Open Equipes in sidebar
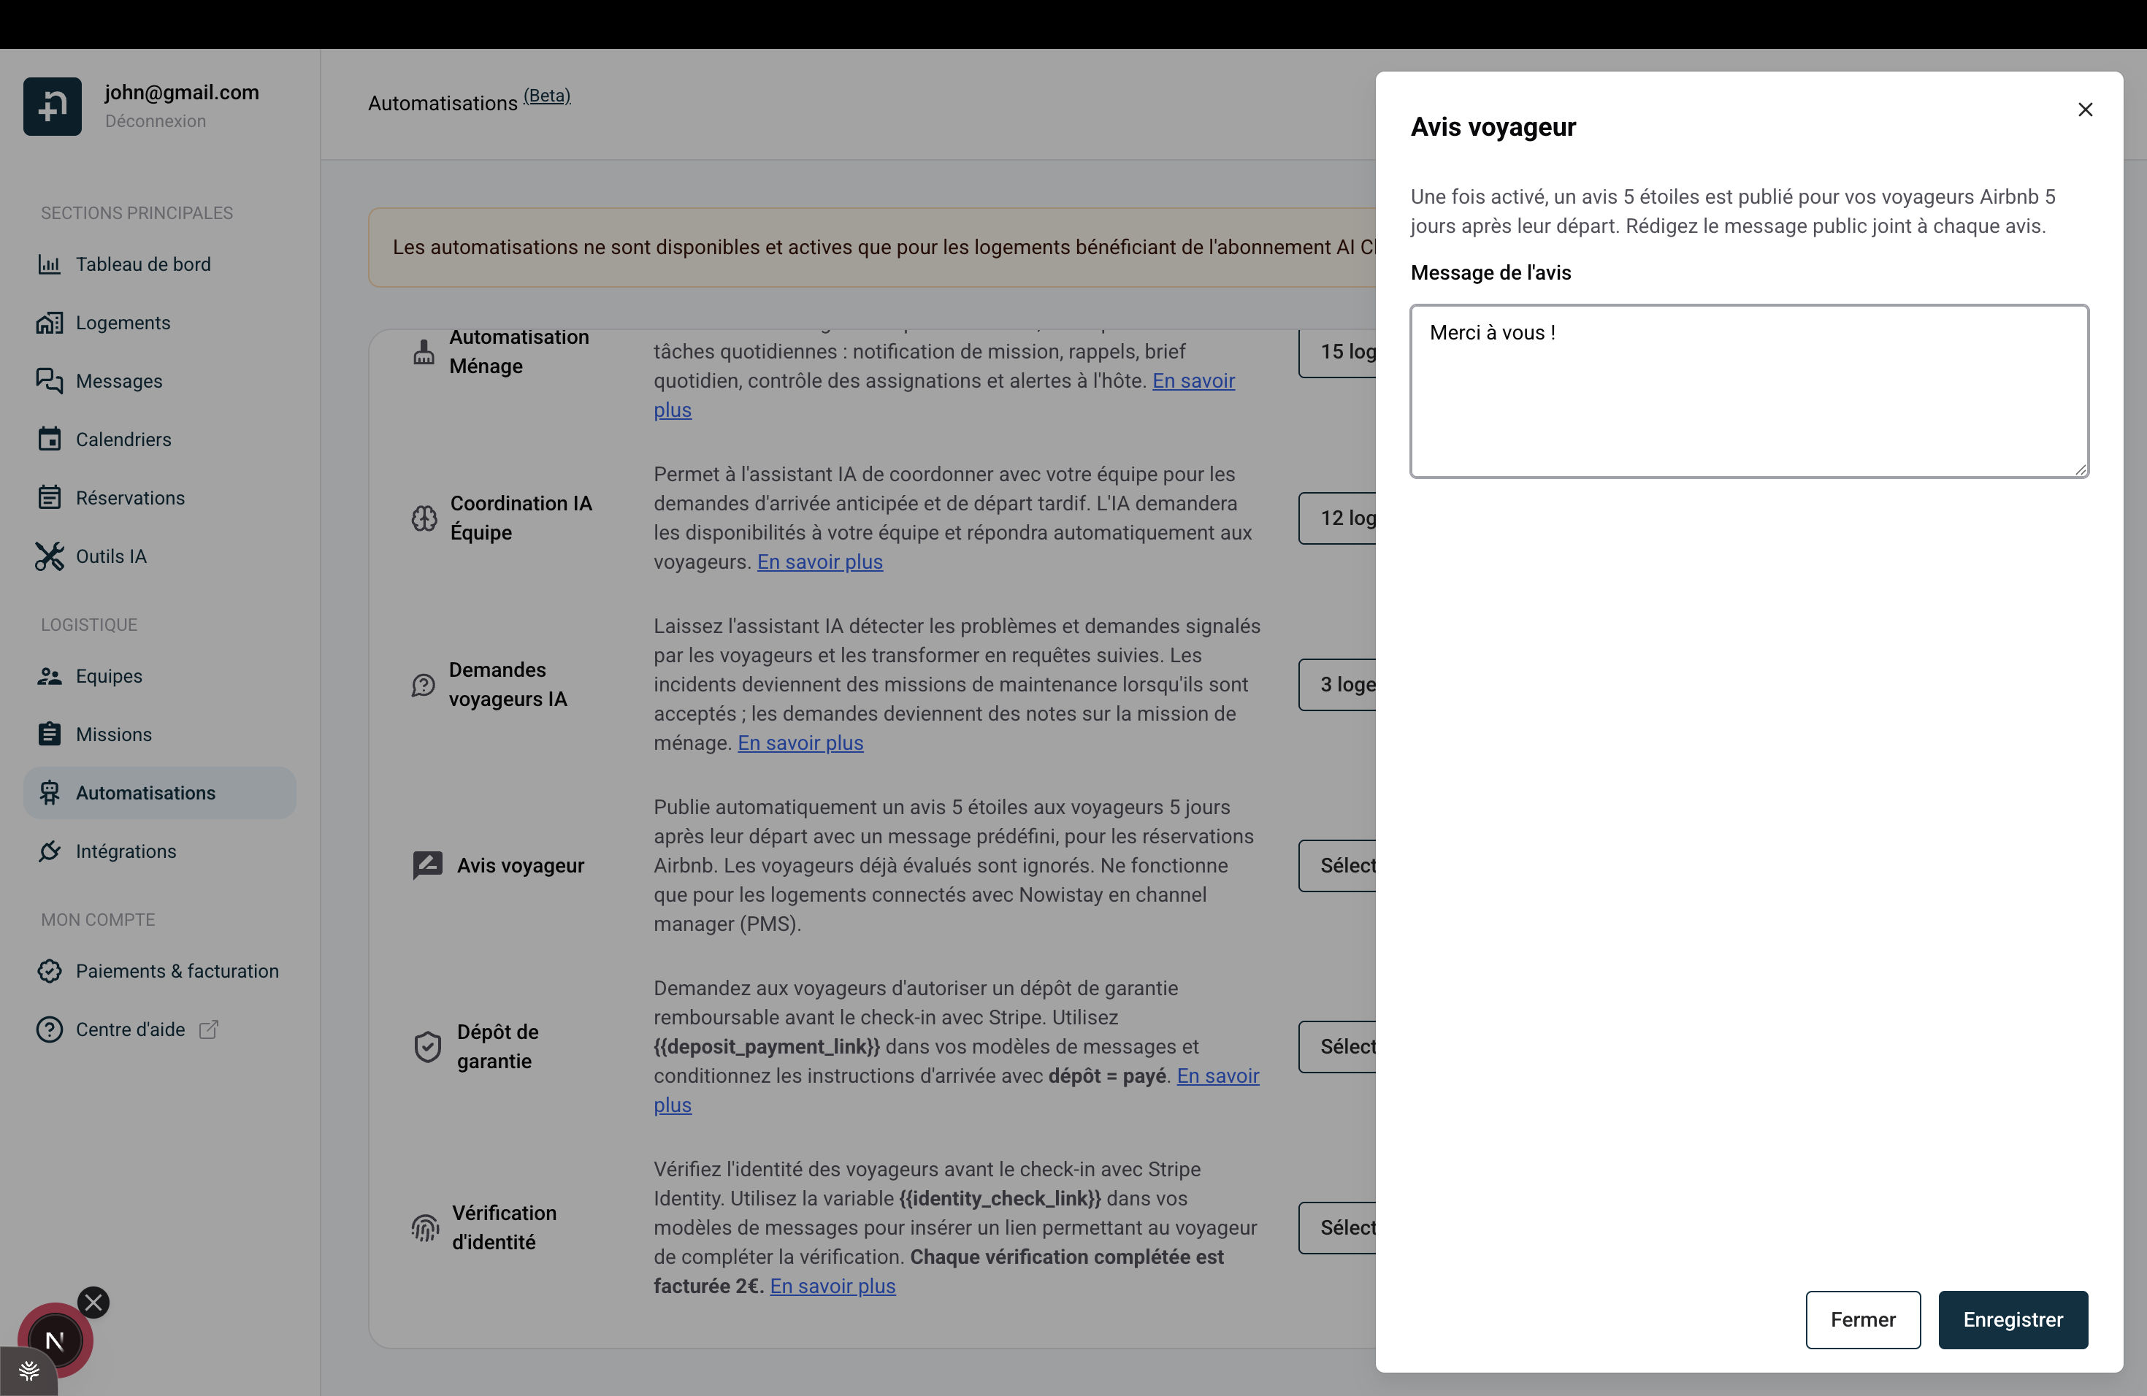This screenshot has height=1396, width=2147. point(160,676)
